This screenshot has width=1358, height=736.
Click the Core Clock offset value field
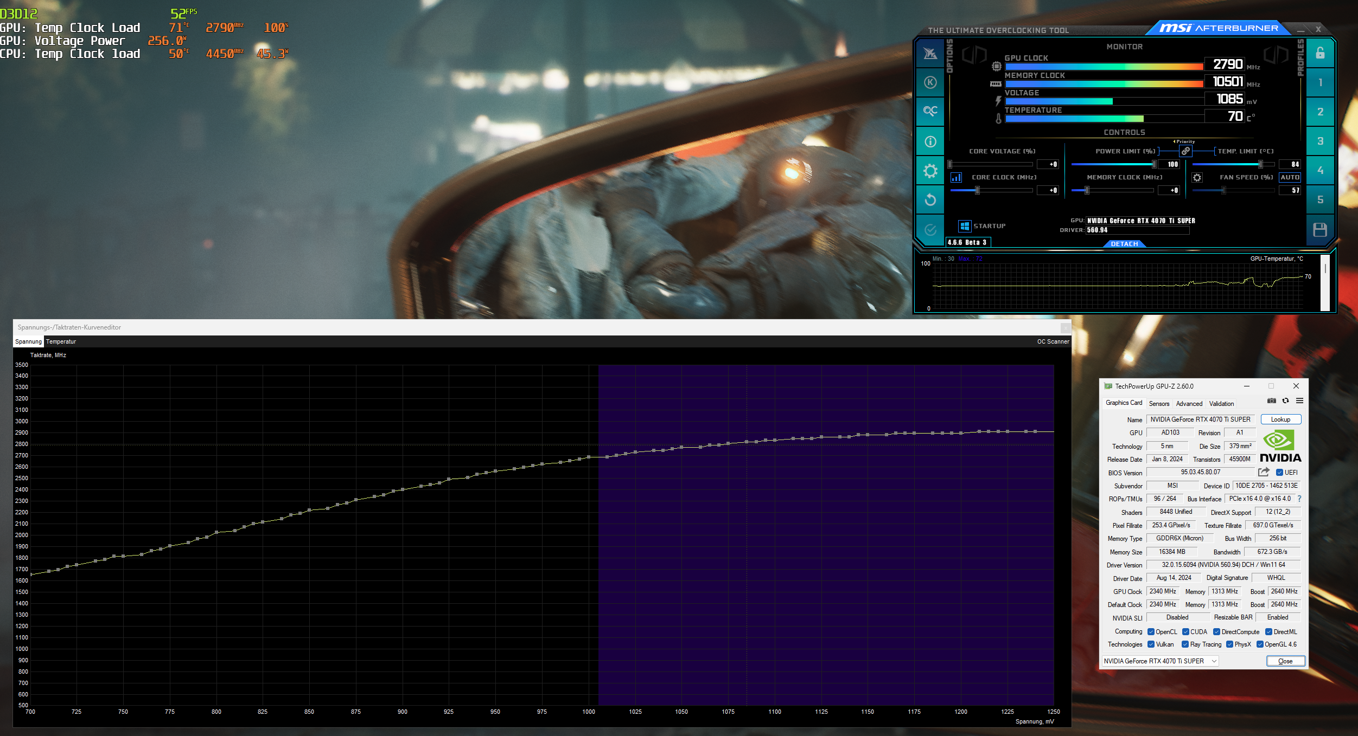click(x=1048, y=190)
